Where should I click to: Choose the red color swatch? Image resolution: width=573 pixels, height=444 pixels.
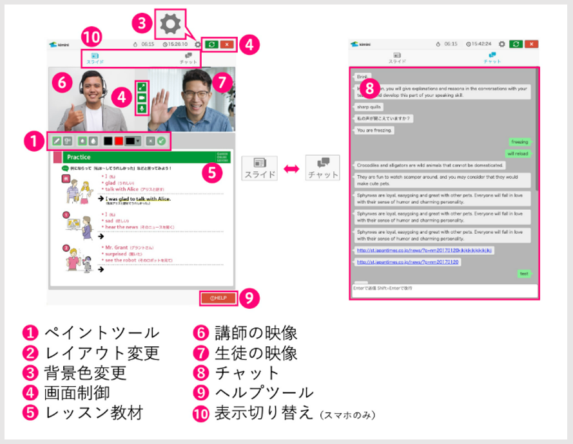pyautogui.click(x=119, y=141)
